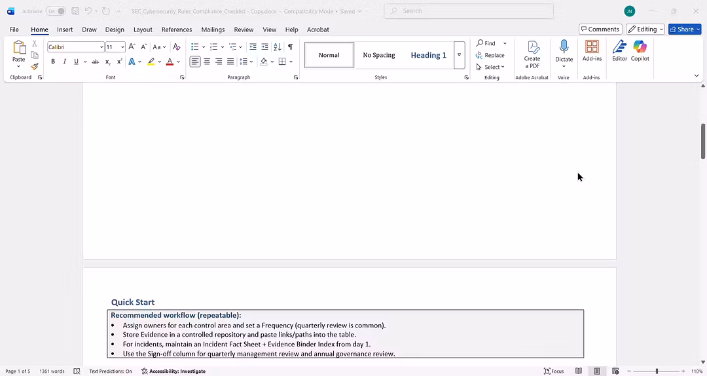The image size is (707, 376).
Task: Apply red font color
Action: (170, 62)
